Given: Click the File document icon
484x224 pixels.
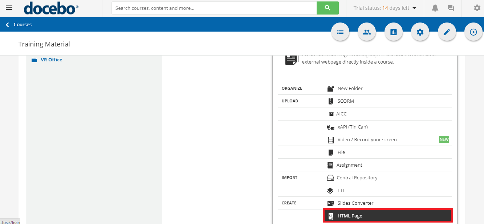Looking at the screenshot, I should click(330, 152).
